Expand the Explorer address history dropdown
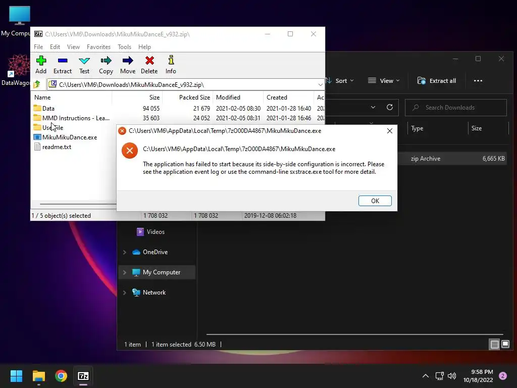 [373, 107]
